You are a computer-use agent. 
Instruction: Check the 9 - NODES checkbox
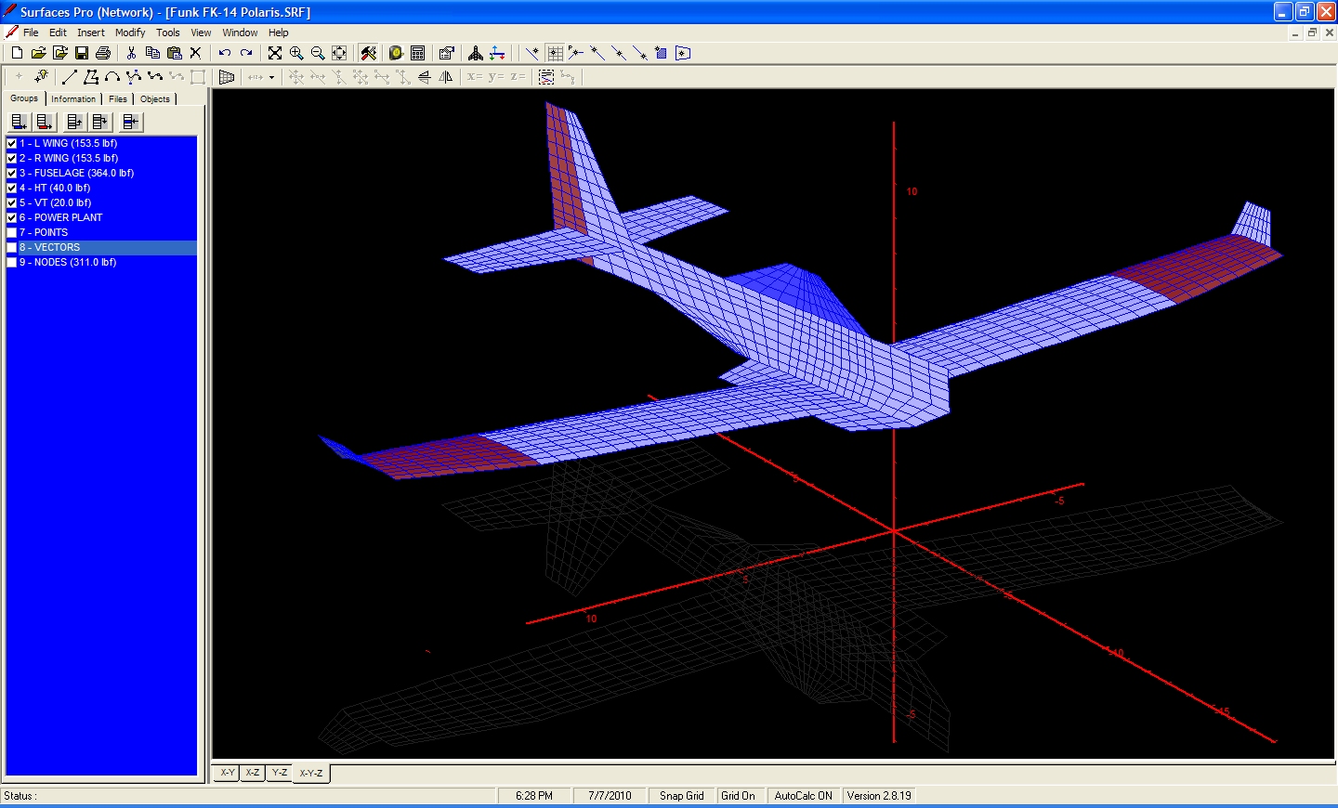point(12,262)
